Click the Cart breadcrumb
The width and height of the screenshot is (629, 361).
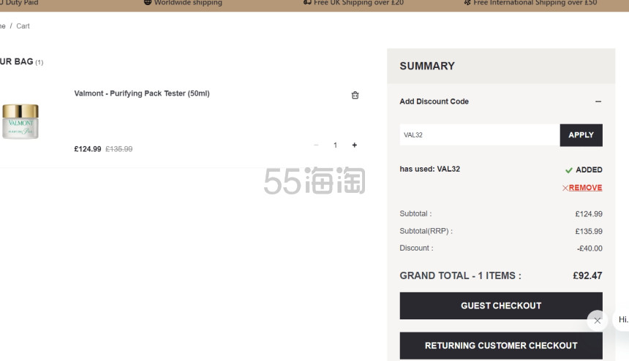[23, 26]
